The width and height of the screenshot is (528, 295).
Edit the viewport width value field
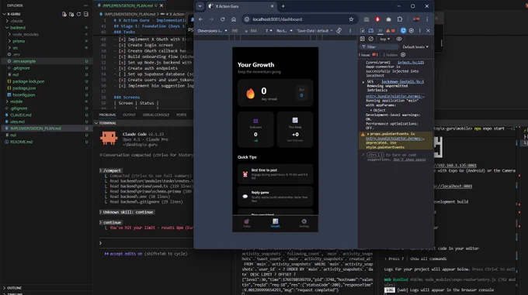click(234, 30)
